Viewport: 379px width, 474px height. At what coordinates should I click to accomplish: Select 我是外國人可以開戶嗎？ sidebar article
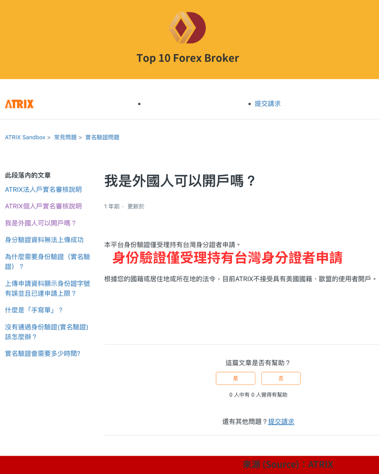pyautogui.click(x=40, y=223)
